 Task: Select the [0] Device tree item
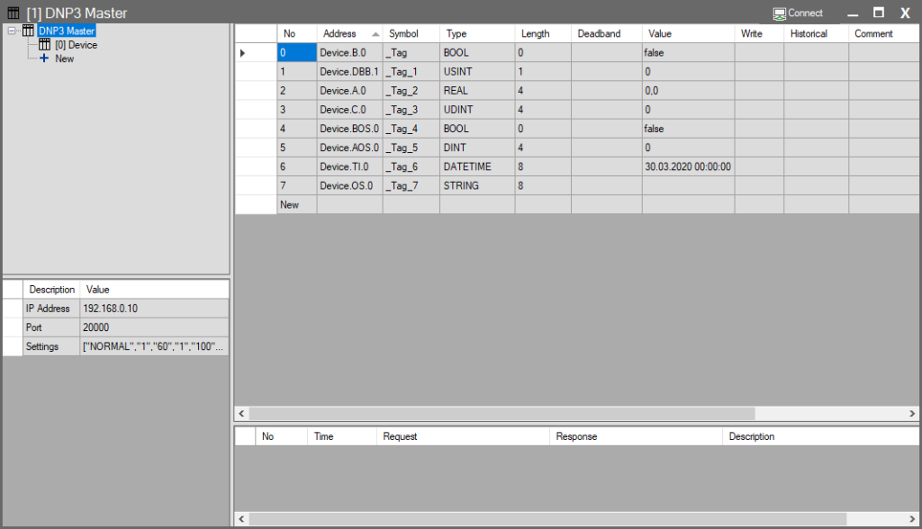click(76, 45)
